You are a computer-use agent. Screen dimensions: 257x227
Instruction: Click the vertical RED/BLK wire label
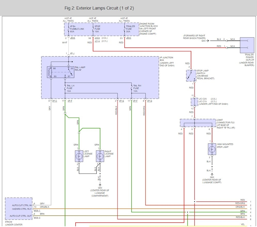(x=116, y=110)
